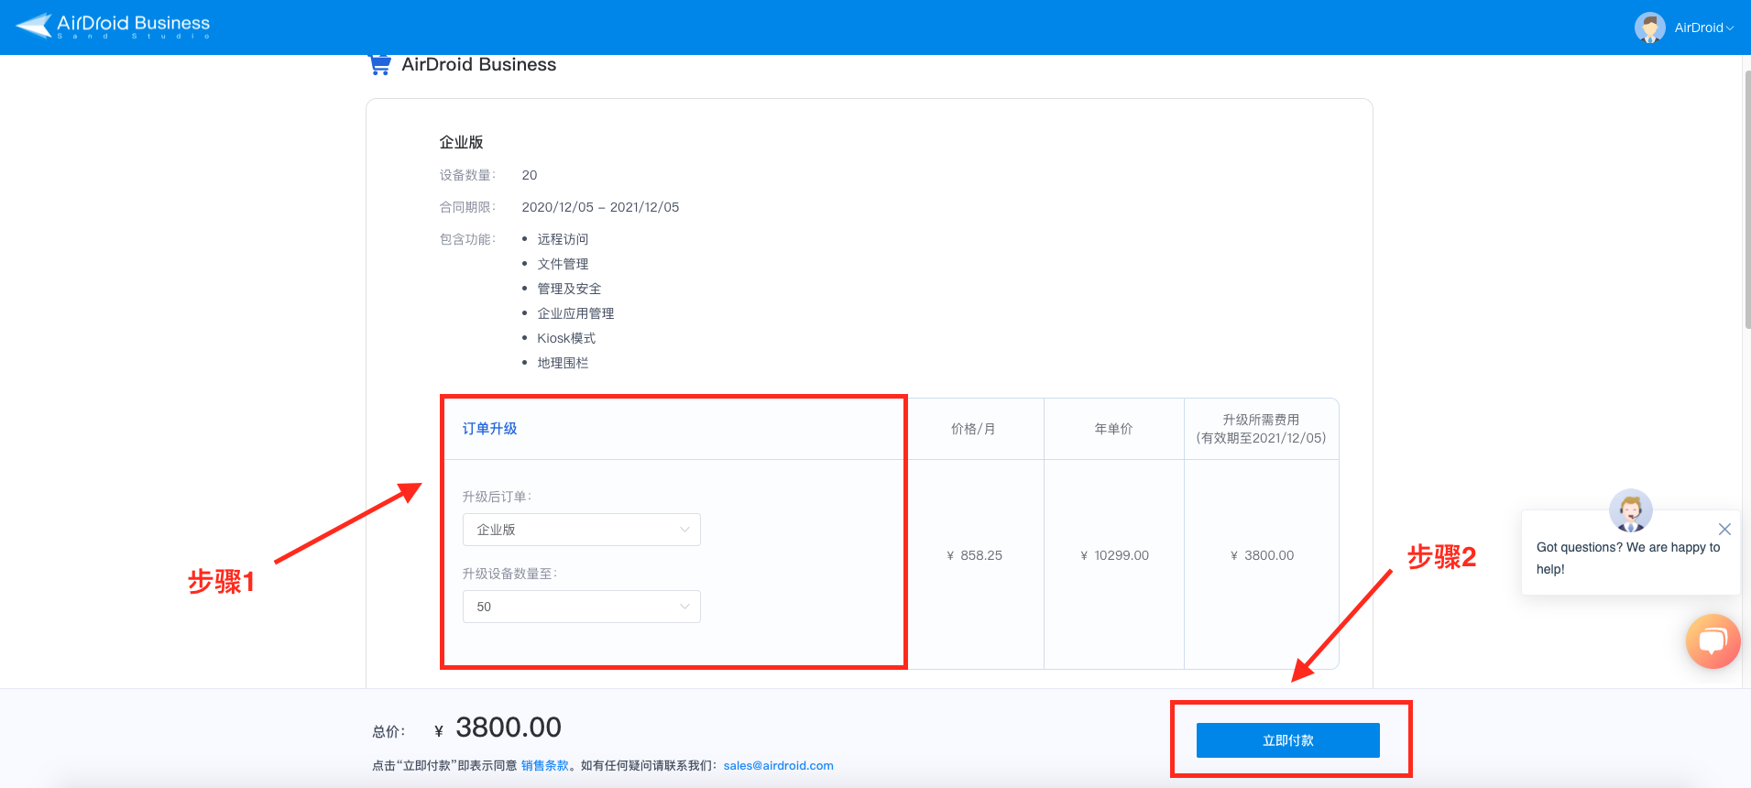Open the orange live chat bubble

(1713, 640)
